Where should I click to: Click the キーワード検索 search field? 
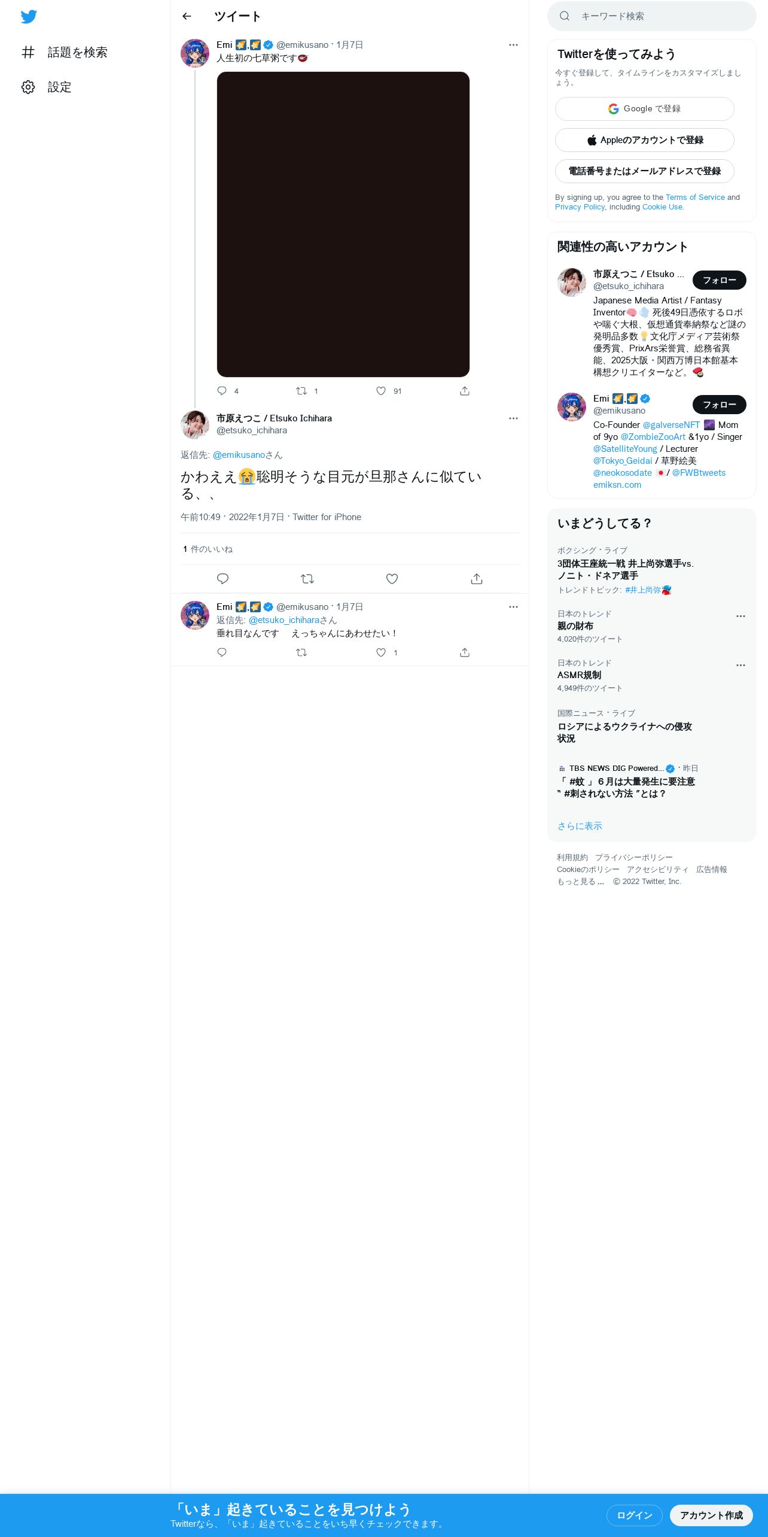[652, 16]
